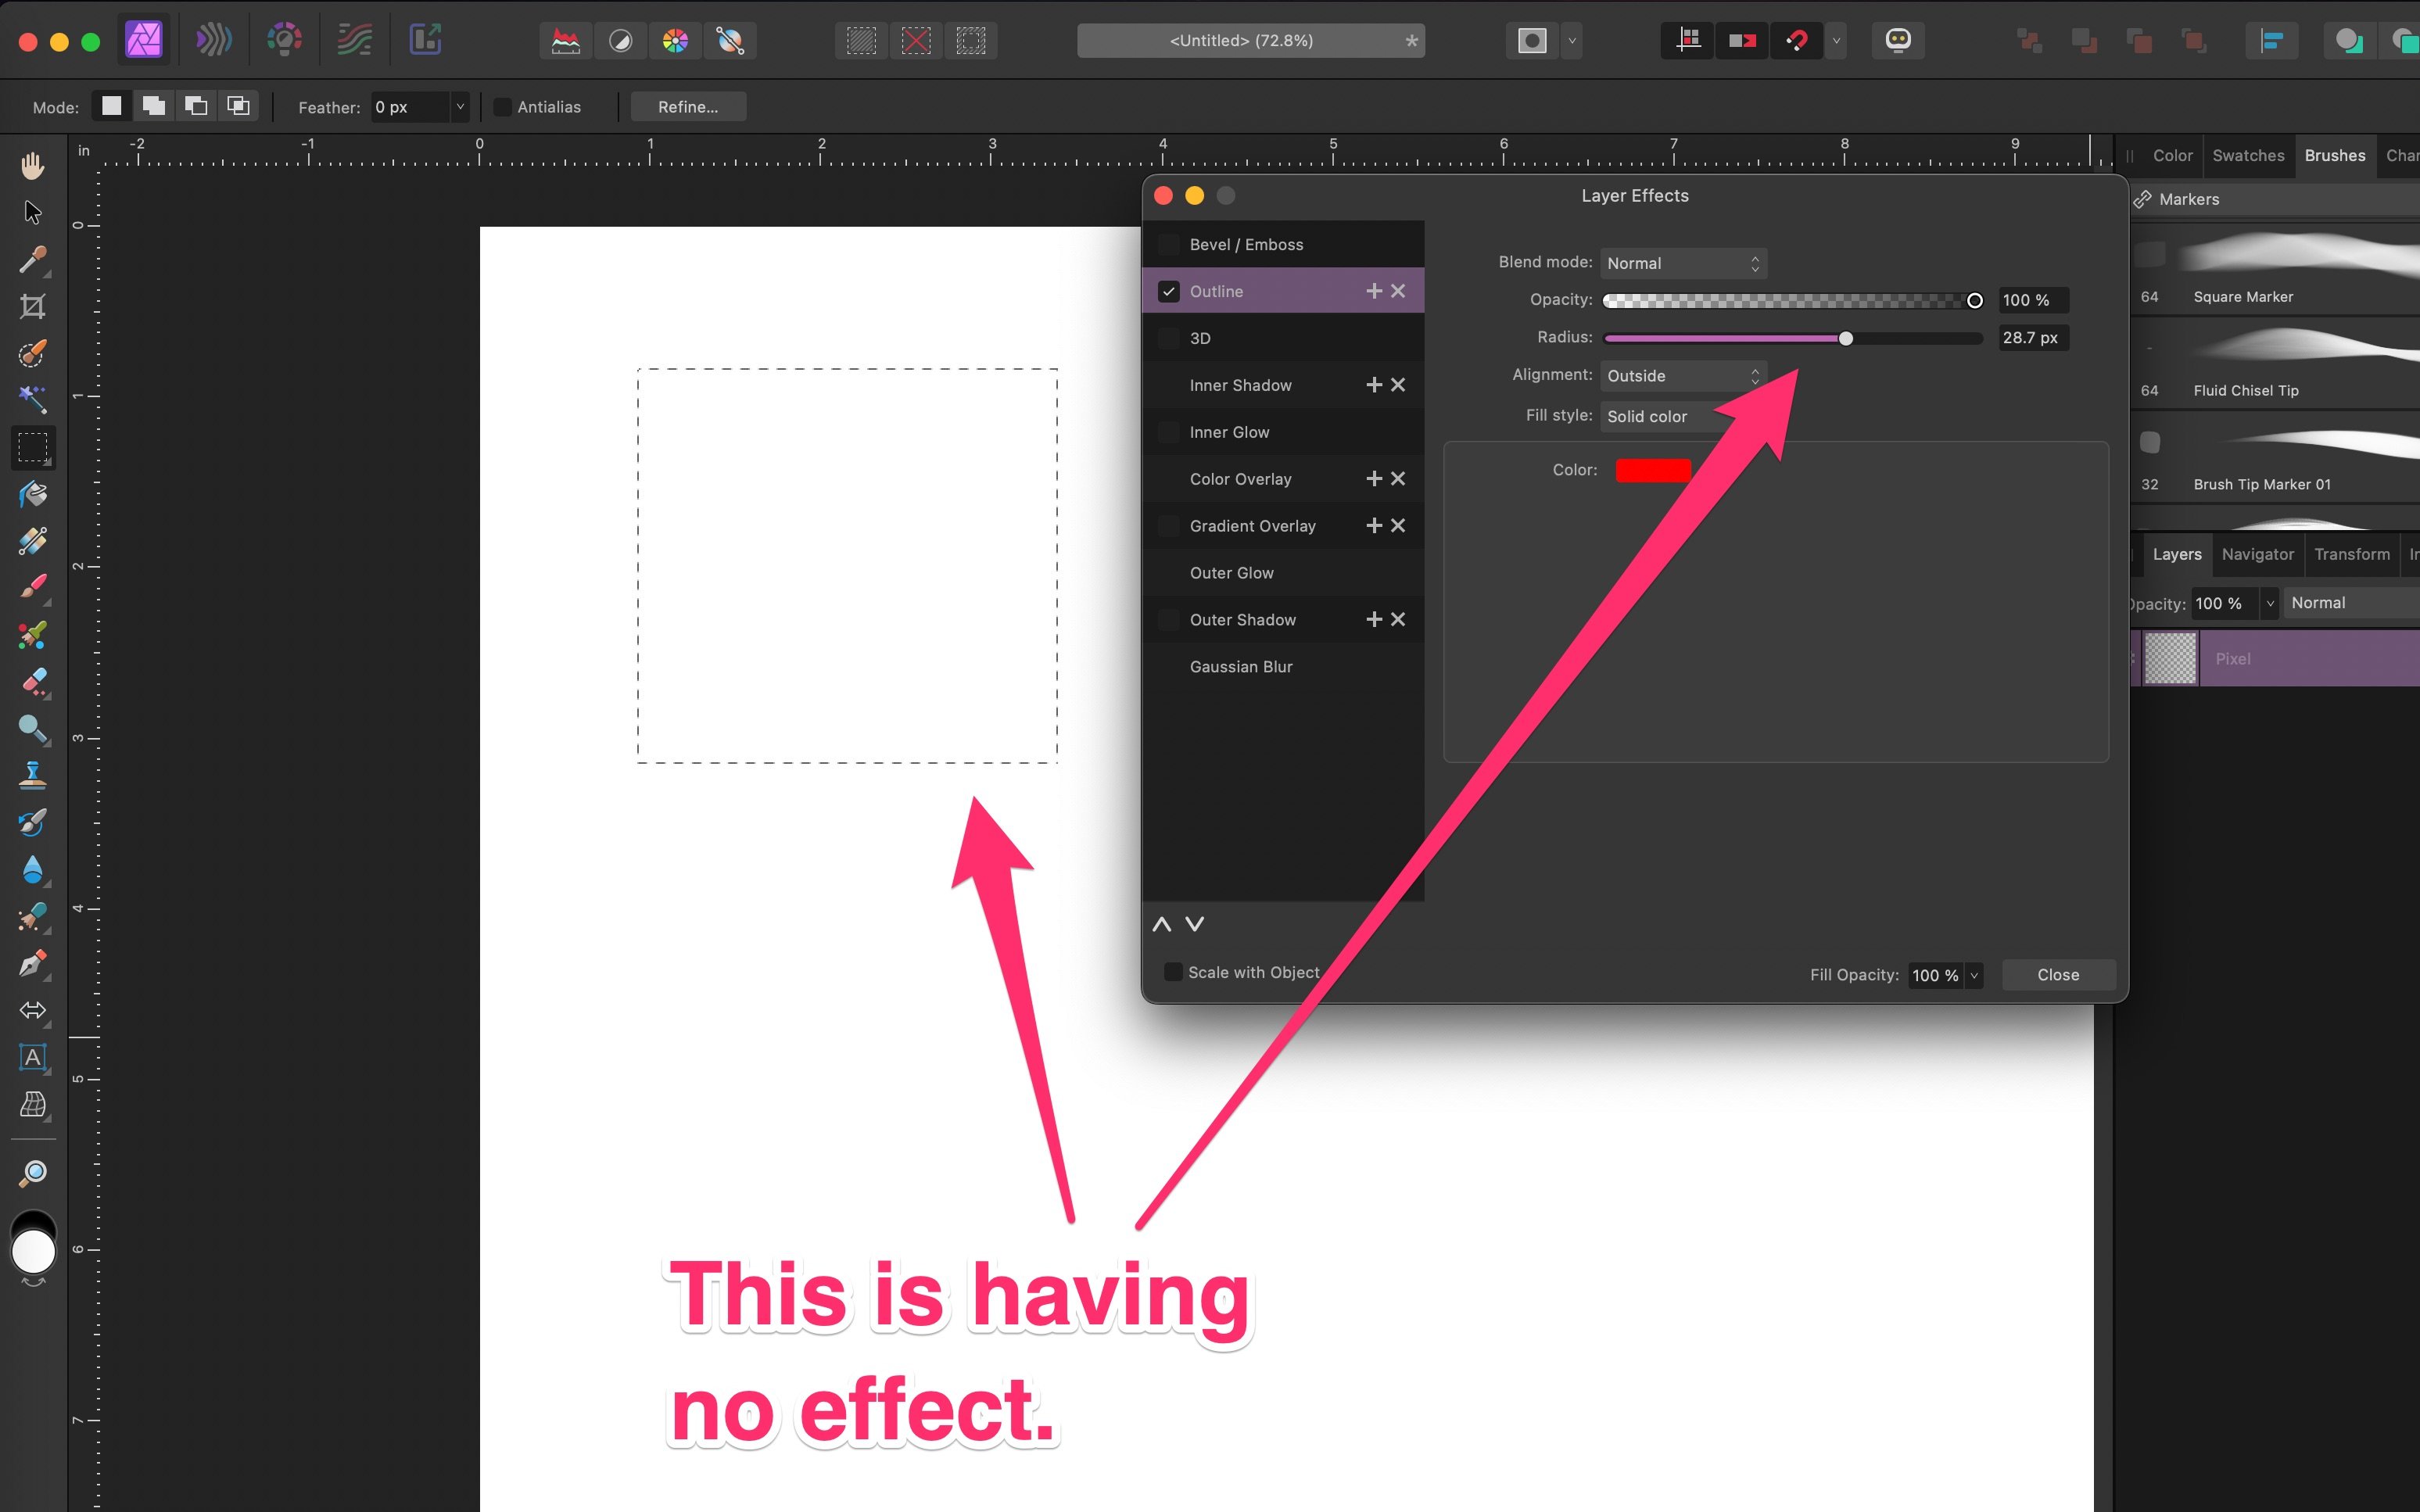Select the Crop tool
Image resolution: width=2420 pixels, height=1512 pixels.
pos(33,307)
